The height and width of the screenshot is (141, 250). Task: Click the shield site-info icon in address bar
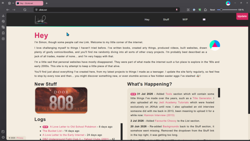coord(36,10)
